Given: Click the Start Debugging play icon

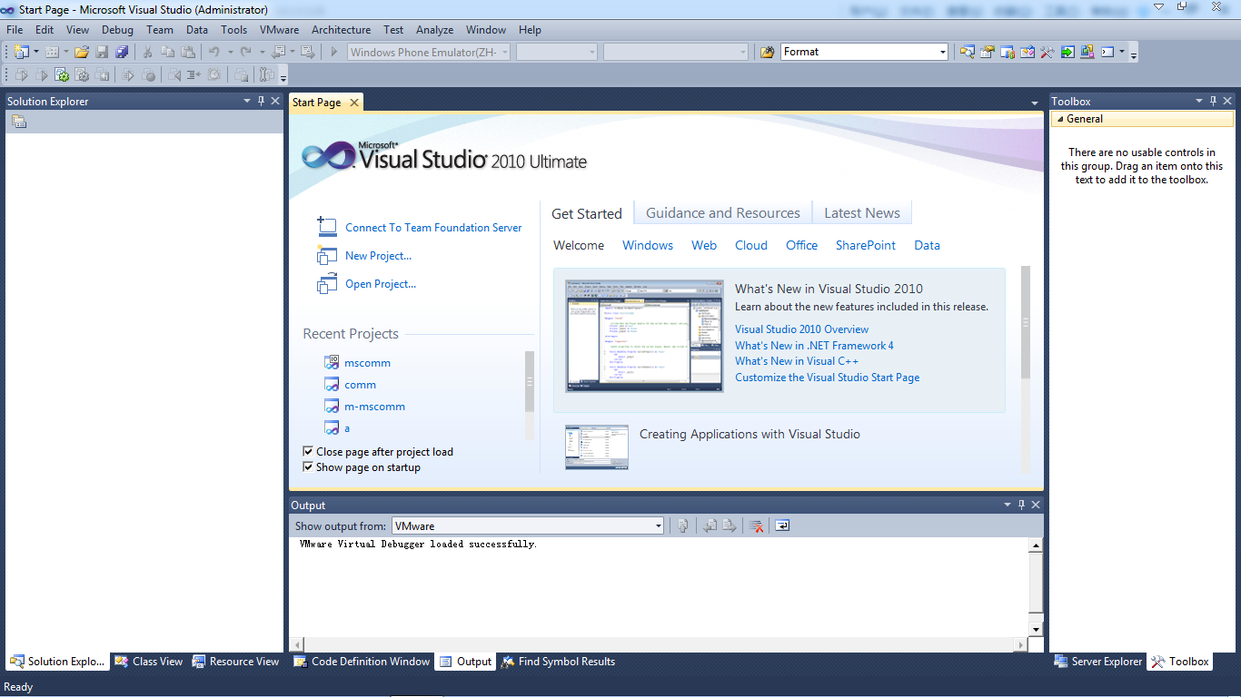Looking at the screenshot, I should coord(334,52).
